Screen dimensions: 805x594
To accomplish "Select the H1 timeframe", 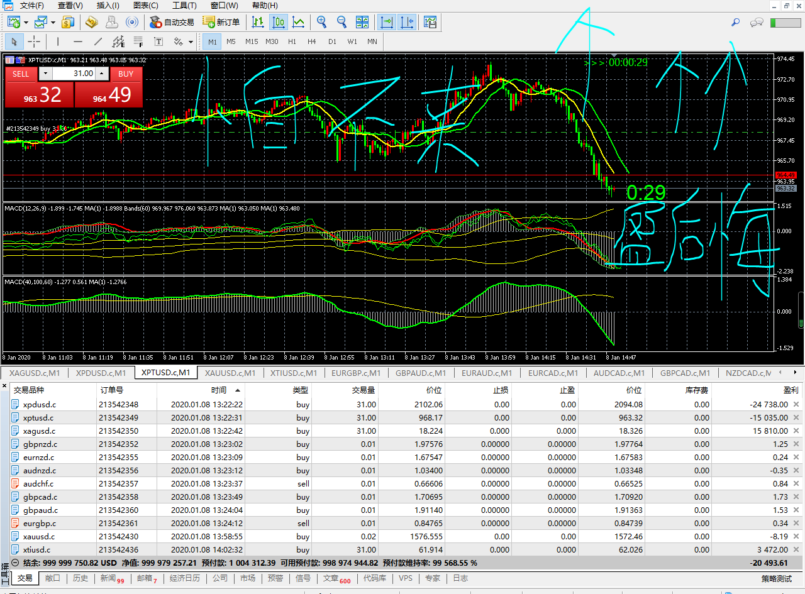I will [292, 42].
